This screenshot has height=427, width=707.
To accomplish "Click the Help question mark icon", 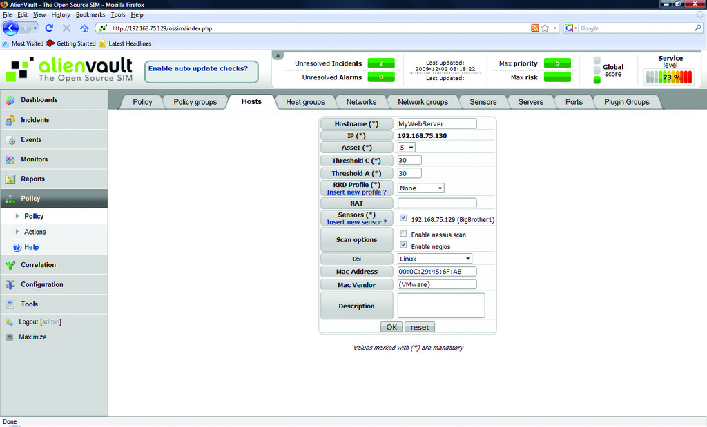I will point(17,247).
